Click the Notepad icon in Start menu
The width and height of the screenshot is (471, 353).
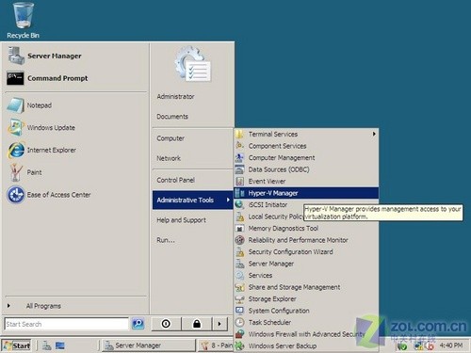[15, 105]
